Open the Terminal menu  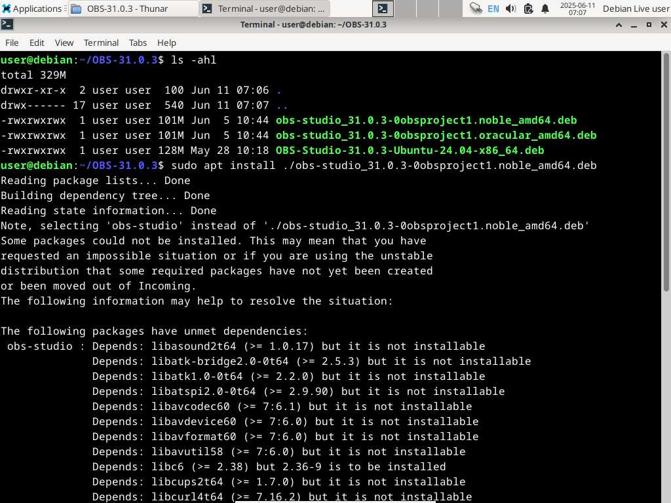(x=101, y=43)
